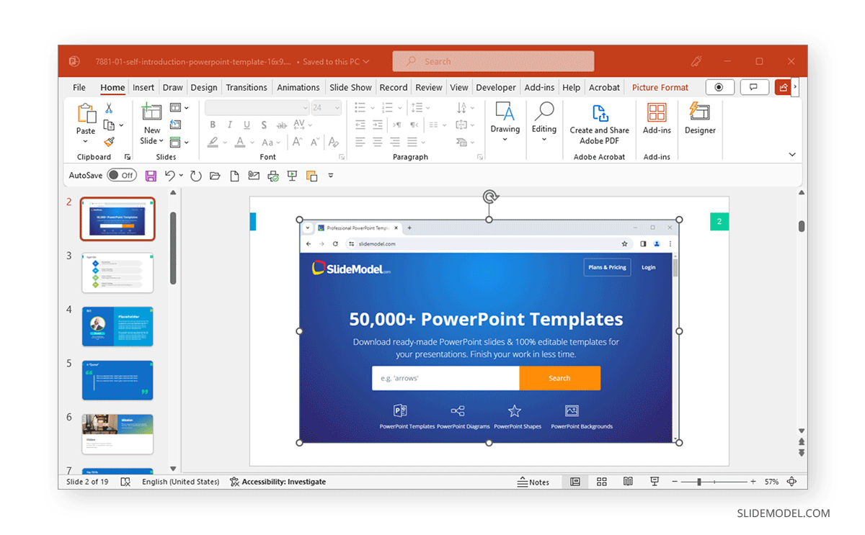Switch to the Insert tab
This screenshot has width=865, height=535.
143,87
